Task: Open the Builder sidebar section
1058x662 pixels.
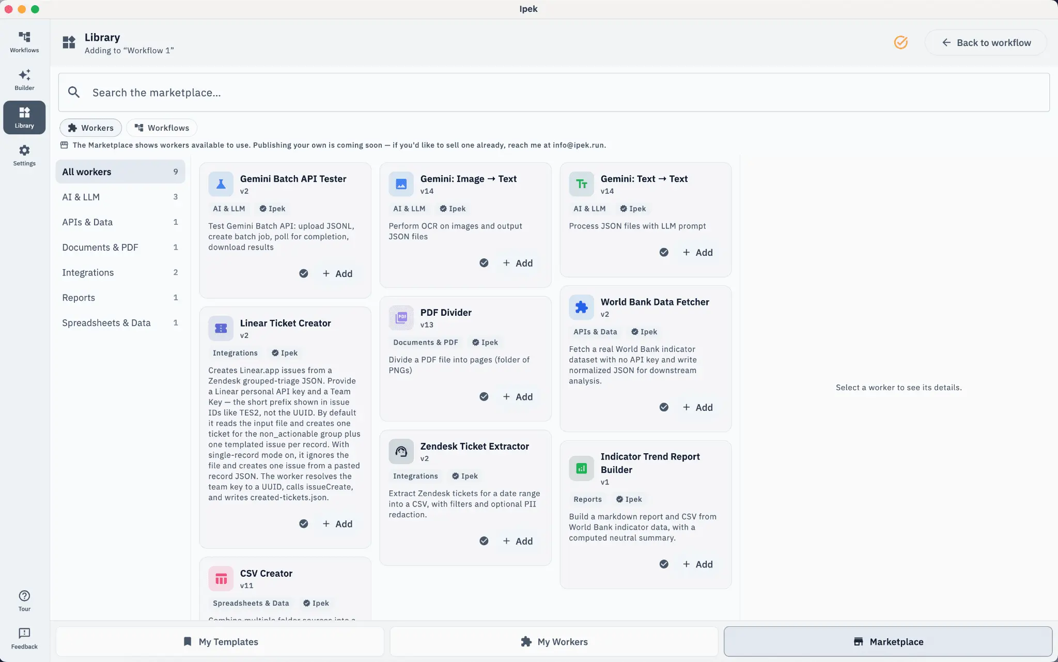Action: pos(24,80)
